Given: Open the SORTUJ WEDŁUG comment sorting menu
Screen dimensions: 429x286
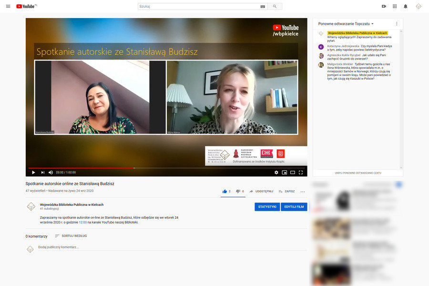Looking at the screenshot, I should pyautogui.click(x=71, y=236).
